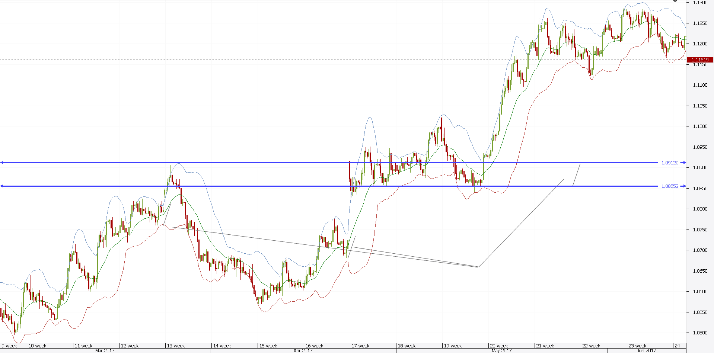The image size is (714, 353).
Task: Click the 1.0650 price axis label
Action: [x=700, y=271]
